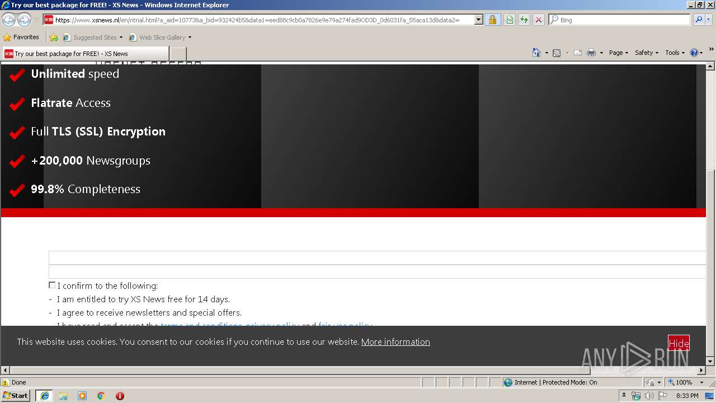
Task: Show hidden system tray icons arrow
Action: (624, 395)
